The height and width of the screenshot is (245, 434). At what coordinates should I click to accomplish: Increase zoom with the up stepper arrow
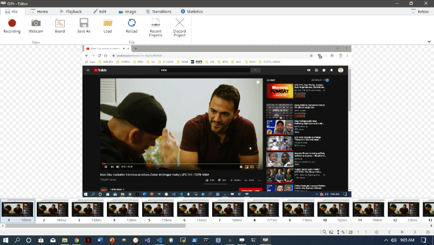pyautogui.click(x=338, y=230)
